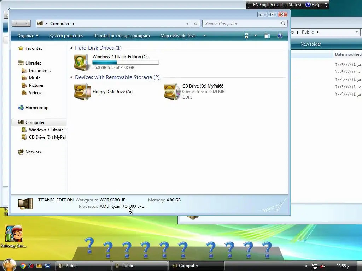
Task: Select Computer in the navigation pane
Action: [x=35, y=122]
